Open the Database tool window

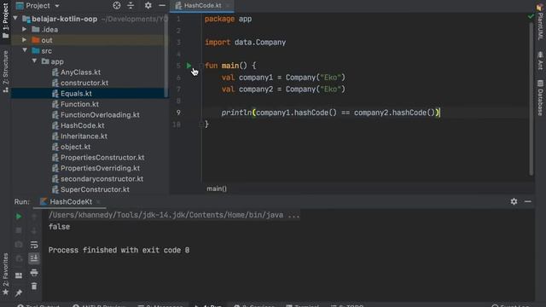pos(540,97)
